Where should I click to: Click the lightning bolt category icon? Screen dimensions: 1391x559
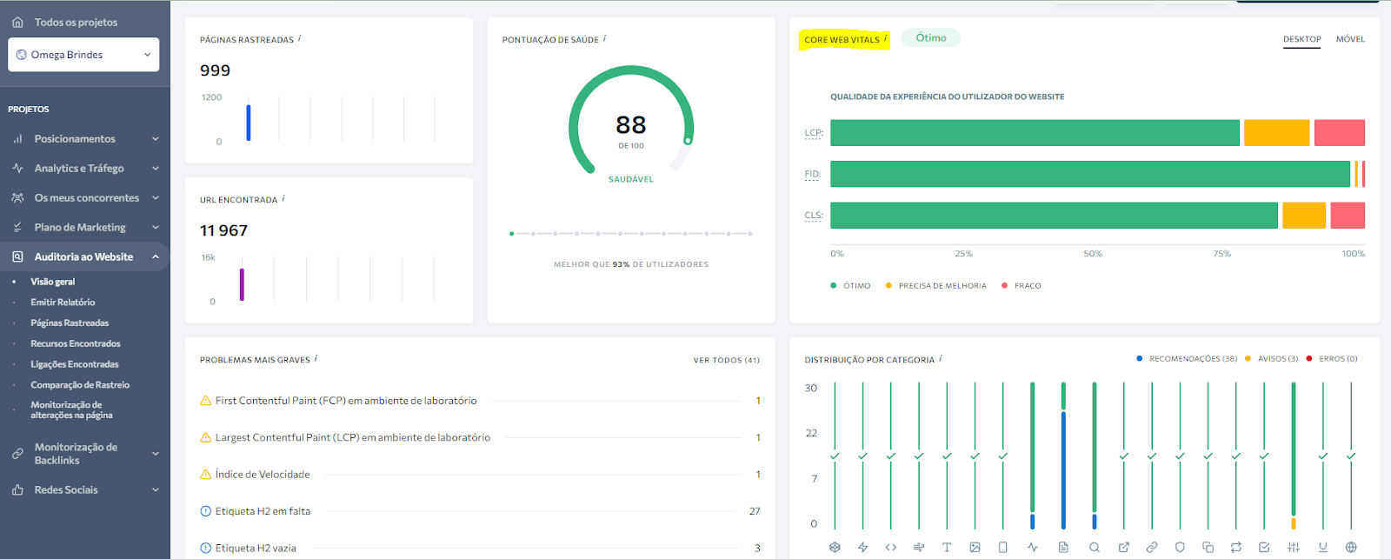[x=862, y=547]
